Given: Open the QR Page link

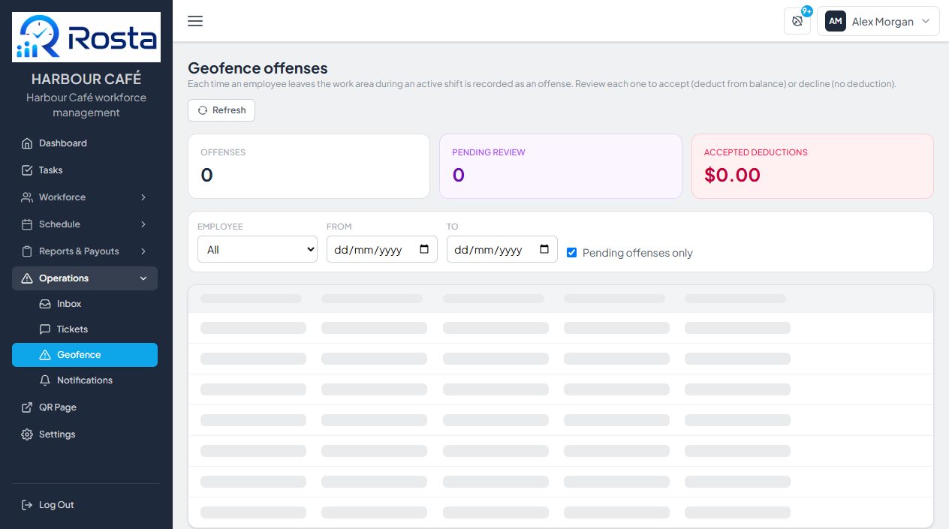Looking at the screenshot, I should tap(85, 407).
